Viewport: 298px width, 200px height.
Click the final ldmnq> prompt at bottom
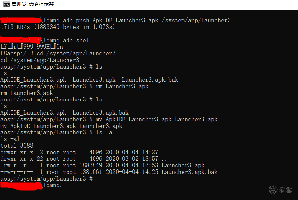(52, 186)
